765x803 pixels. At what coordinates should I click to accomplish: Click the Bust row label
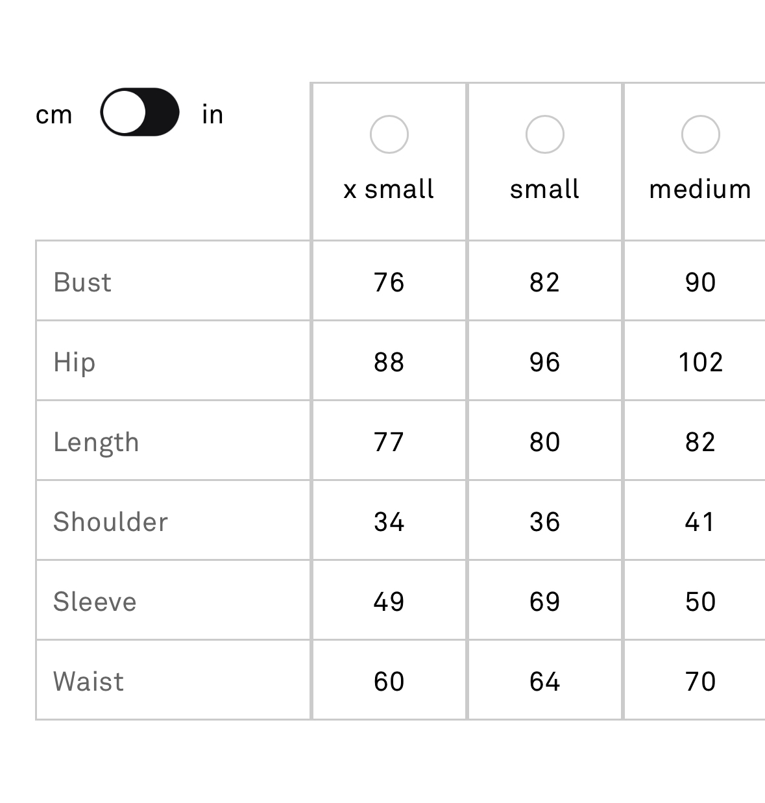pos(82,282)
